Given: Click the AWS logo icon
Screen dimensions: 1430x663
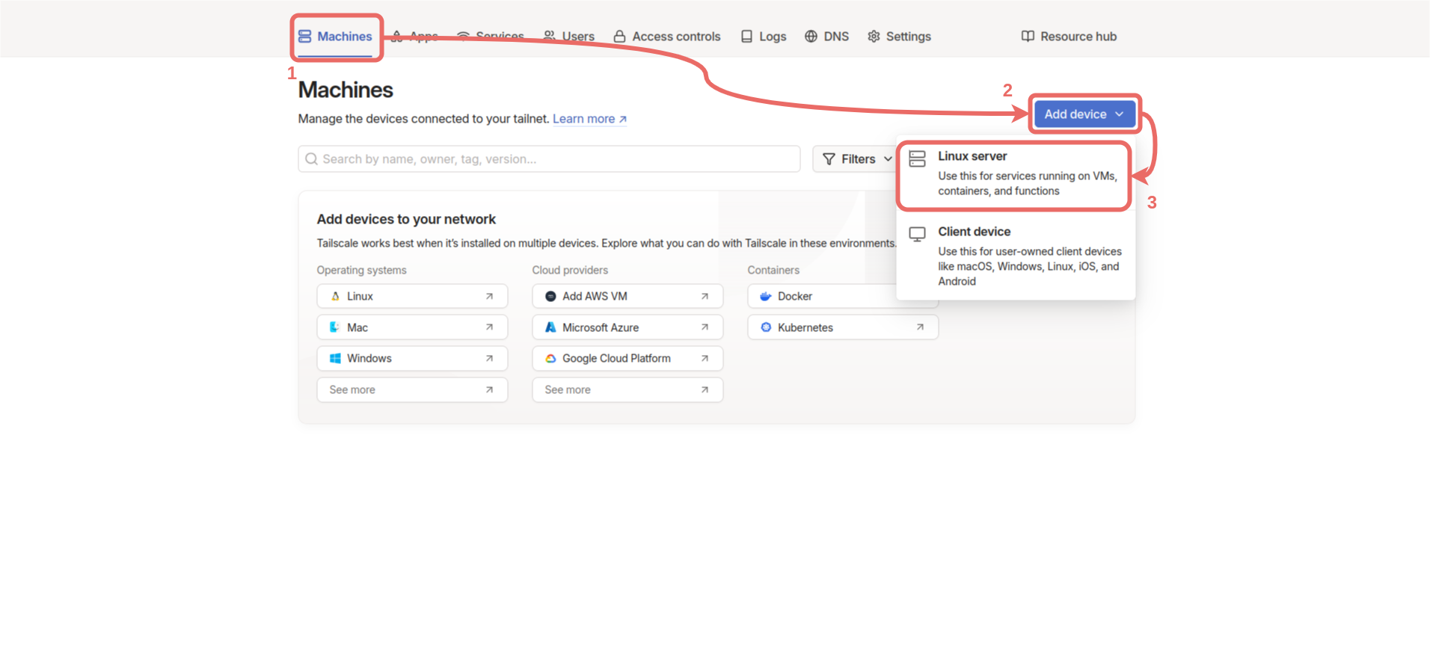Looking at the screenshot, I should tap(550, 296).
